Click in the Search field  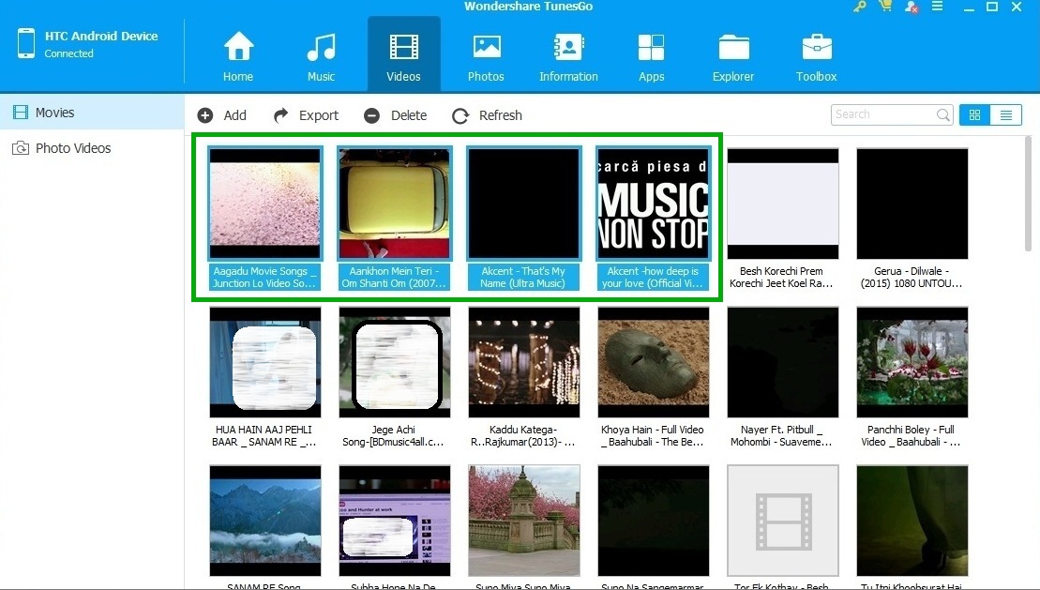click(x=883, y=114)
